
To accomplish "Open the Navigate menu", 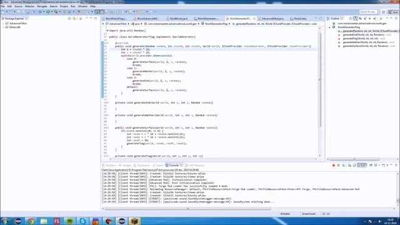I will point(42,6).
